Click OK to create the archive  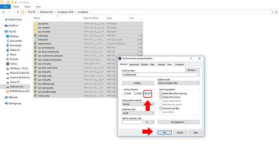tap(164, 132)
